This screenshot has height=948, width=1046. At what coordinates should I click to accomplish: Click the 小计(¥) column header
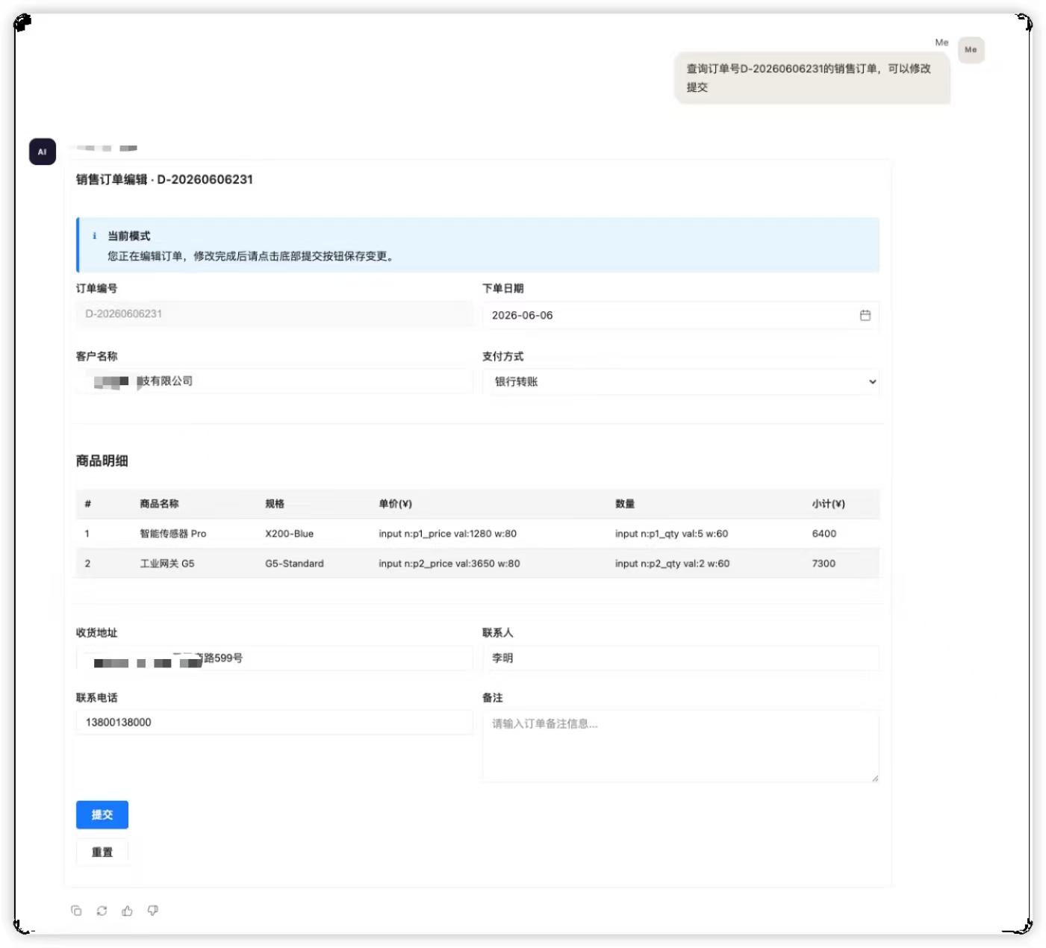pyautogui.click(x=828, y=504)
